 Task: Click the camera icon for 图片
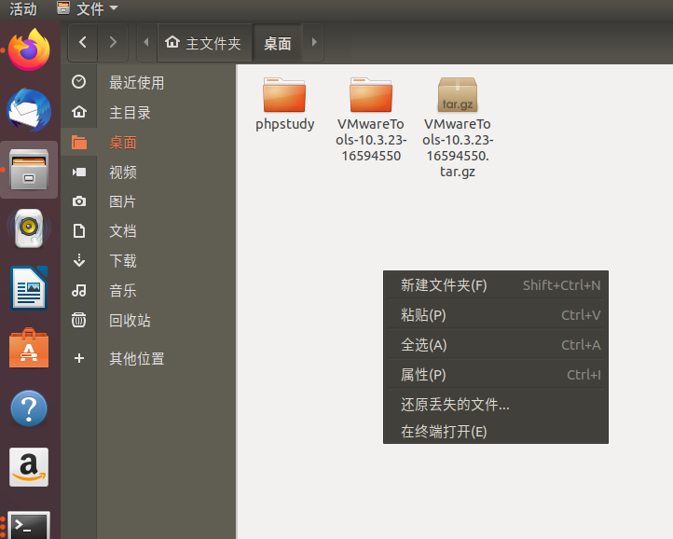[79, 201]
